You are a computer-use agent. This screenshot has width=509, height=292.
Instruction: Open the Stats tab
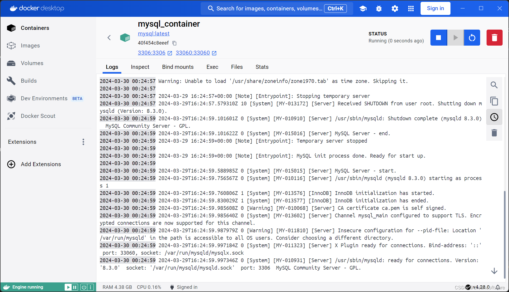click(262, 67)
